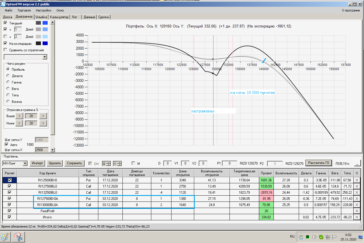
Task: Click the Рассчитать ГО button
Action: point(319,163)
